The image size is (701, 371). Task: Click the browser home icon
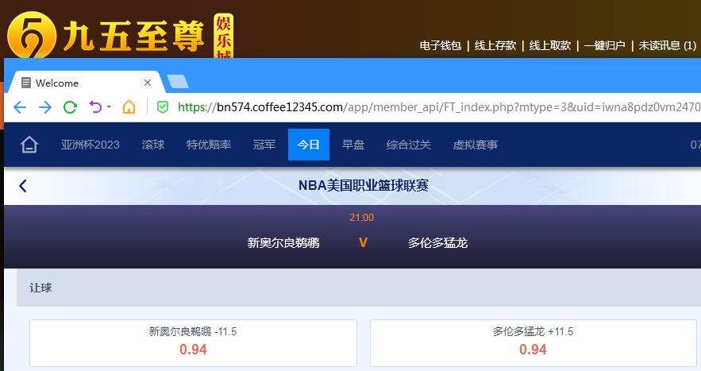129,107
